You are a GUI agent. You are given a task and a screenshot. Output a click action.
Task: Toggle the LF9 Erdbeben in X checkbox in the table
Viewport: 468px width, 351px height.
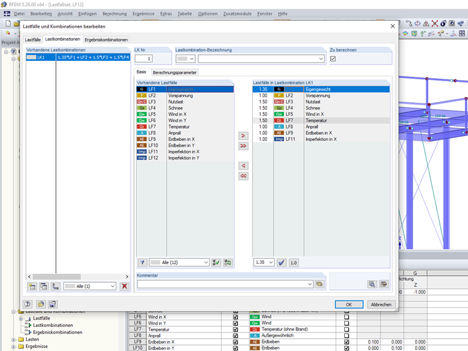tap(235, 342)
